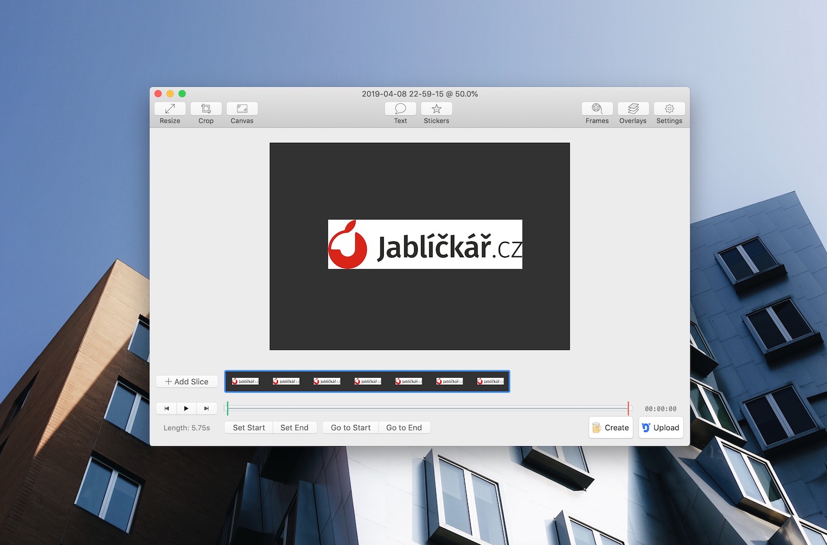Jump with Go to End
Image resolution: width=827 pixels, height=545 pixels.
(404, 428)
